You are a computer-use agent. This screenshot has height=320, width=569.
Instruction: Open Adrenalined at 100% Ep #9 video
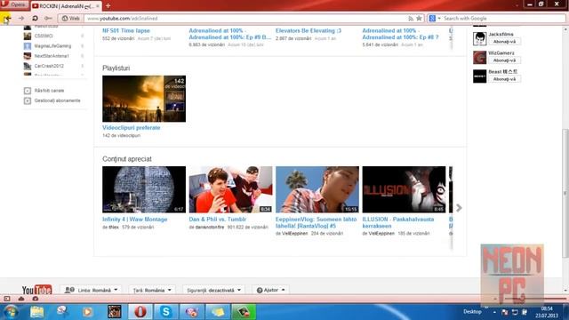(x=230, y=34)
